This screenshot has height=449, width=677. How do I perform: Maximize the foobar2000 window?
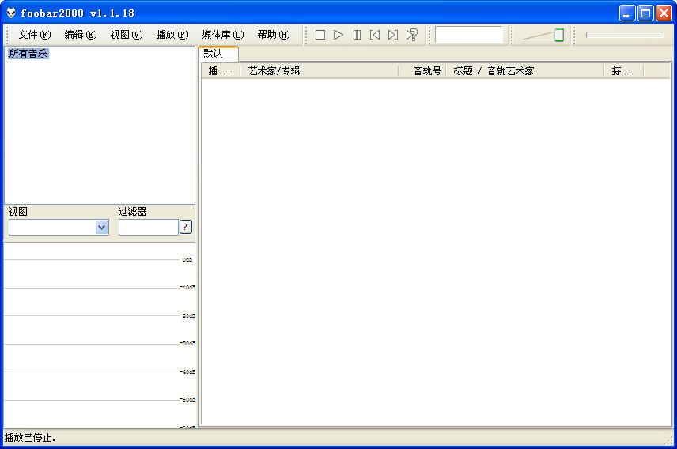tap(645, 13)
